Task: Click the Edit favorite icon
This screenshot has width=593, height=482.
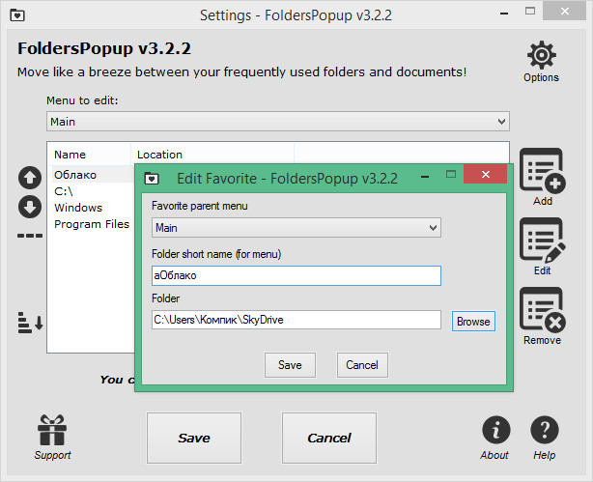Action: tap(543, 241)
